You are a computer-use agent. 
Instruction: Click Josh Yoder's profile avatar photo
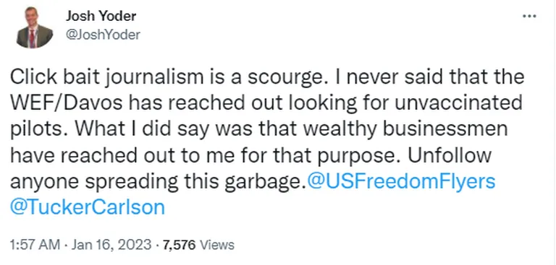[x=35, y=28]
